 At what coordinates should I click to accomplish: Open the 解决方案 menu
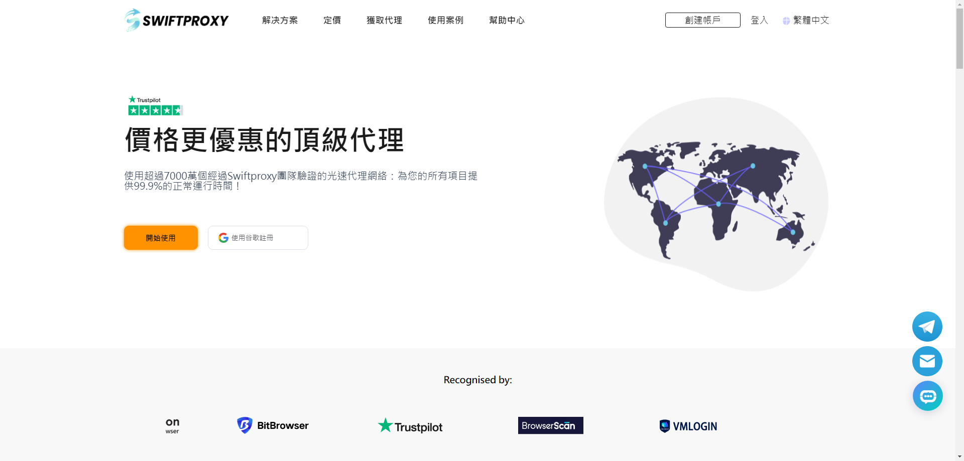coord(280,21)
